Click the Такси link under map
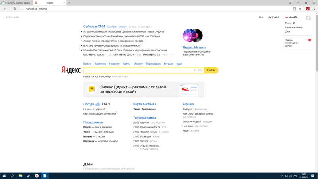The height and width of the screenshot is (179, 318). pos(136,109)
